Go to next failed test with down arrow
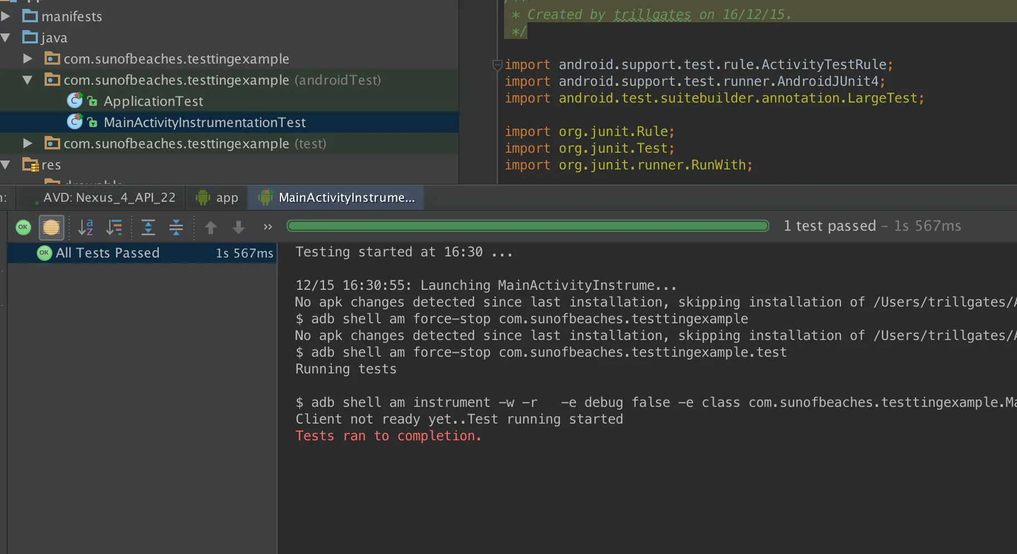The height and width of the screenshot is (554, 1017). tap(239, 227)
